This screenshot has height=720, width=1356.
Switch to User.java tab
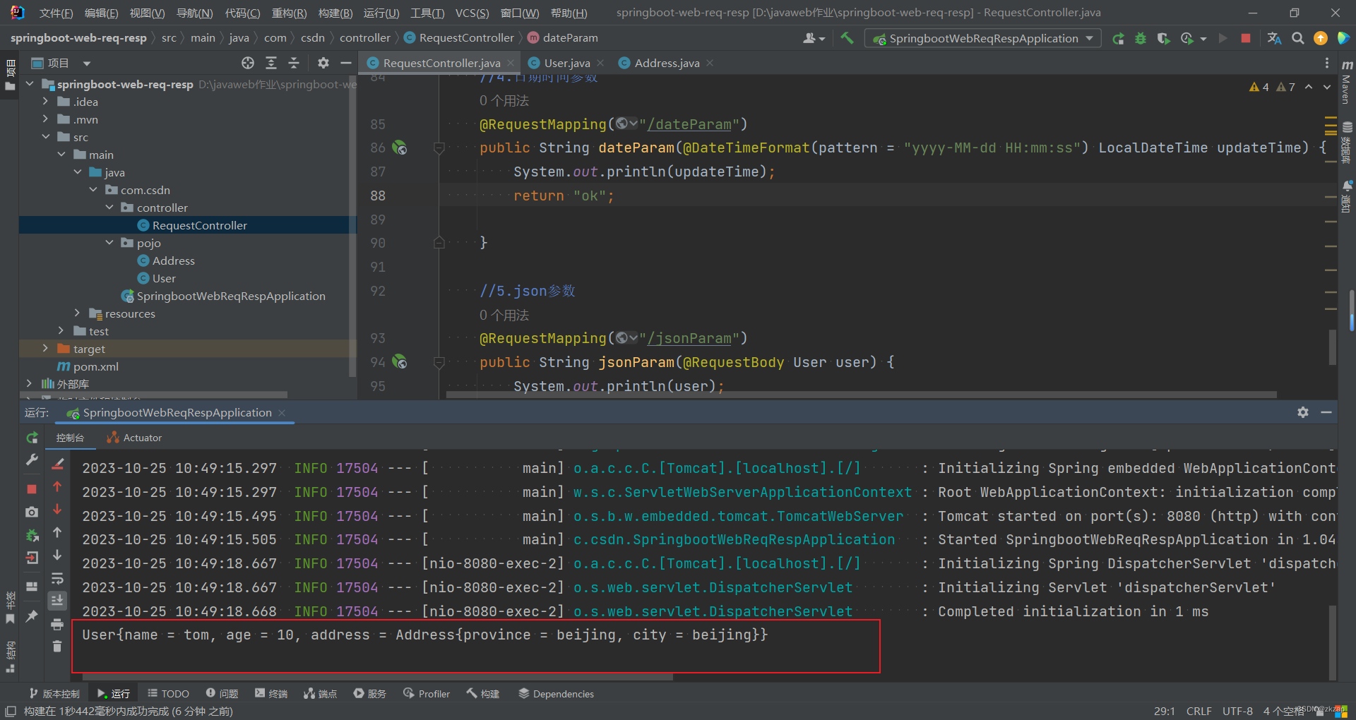(x=566, y=63)
